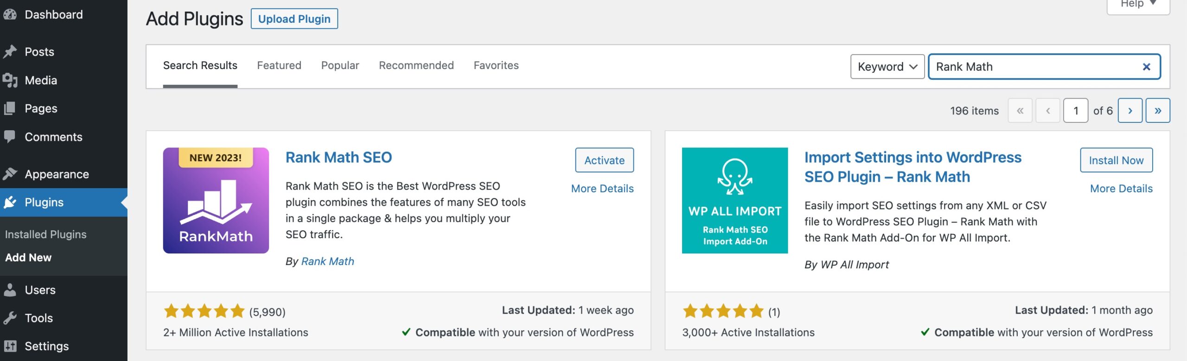The width and height of the screenshot is (1187, 361).
Task: Click the Appearance paintbrush icon
Action: pyautogui.click(x=10, y=174)
